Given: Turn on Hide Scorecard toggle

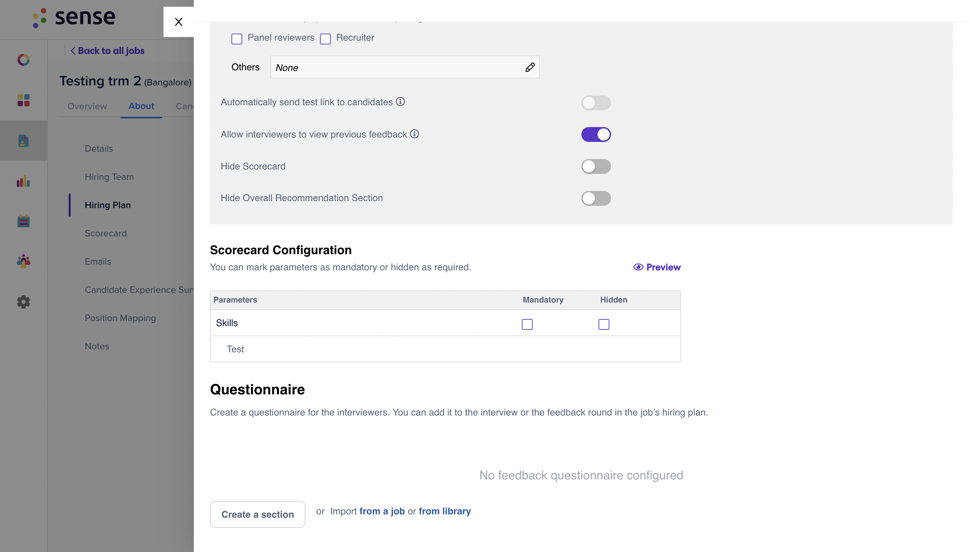Looking at the screenshot, I should pyautogui.click(x=596, y=166).
